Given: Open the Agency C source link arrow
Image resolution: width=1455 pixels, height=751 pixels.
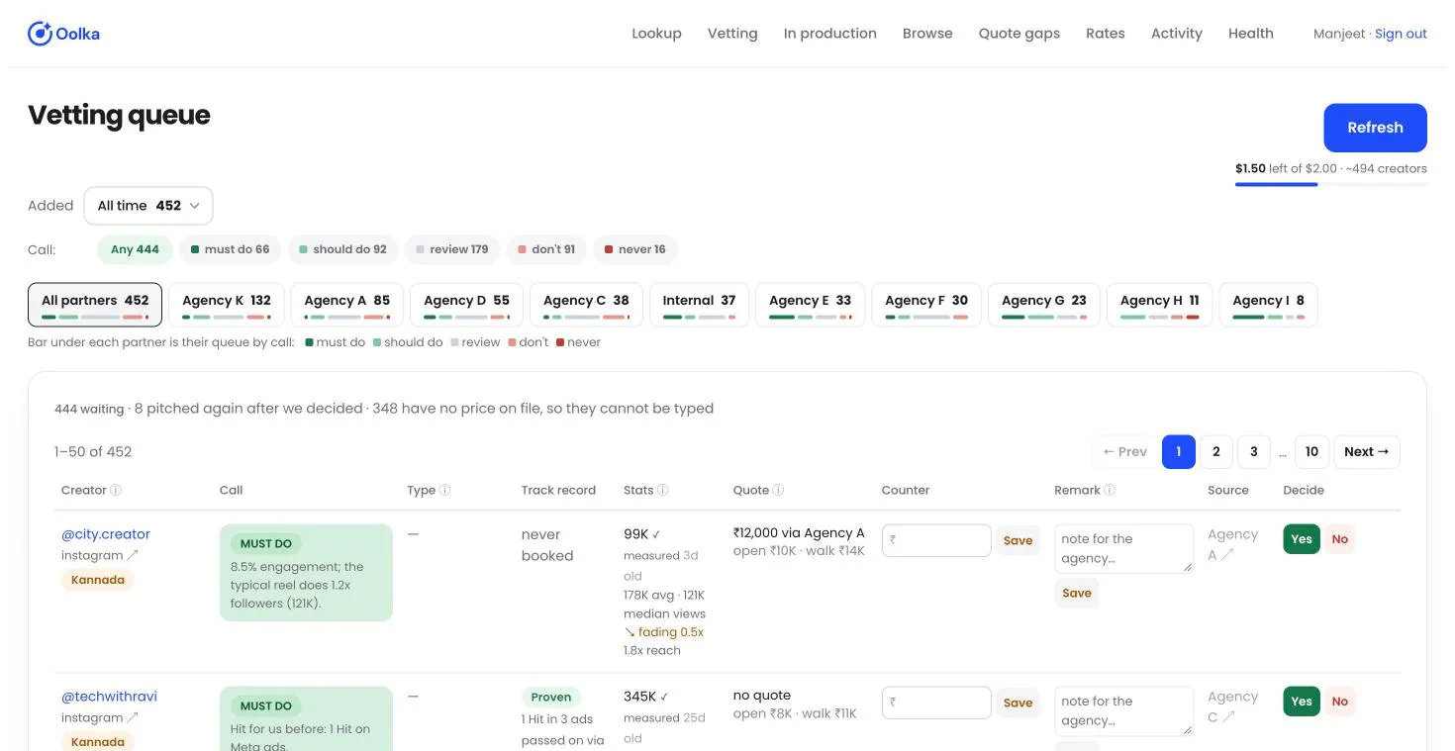Looking at the screenshot, I should coord(1228,717).
